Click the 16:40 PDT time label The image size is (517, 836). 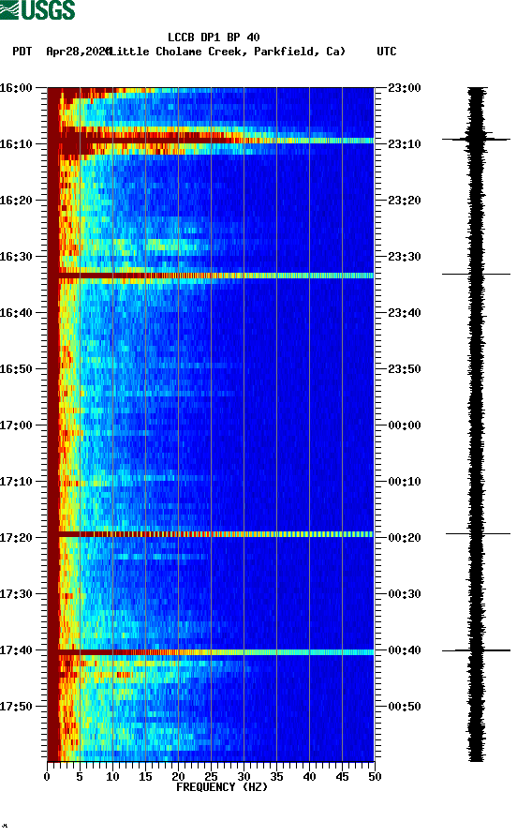(x=16, y=313)
